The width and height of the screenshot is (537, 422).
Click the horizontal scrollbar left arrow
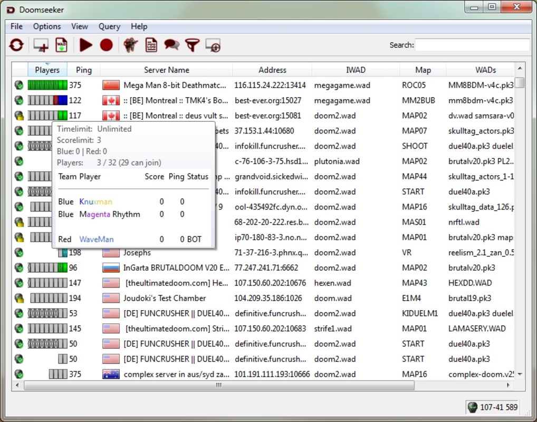[x=17, y=386]
